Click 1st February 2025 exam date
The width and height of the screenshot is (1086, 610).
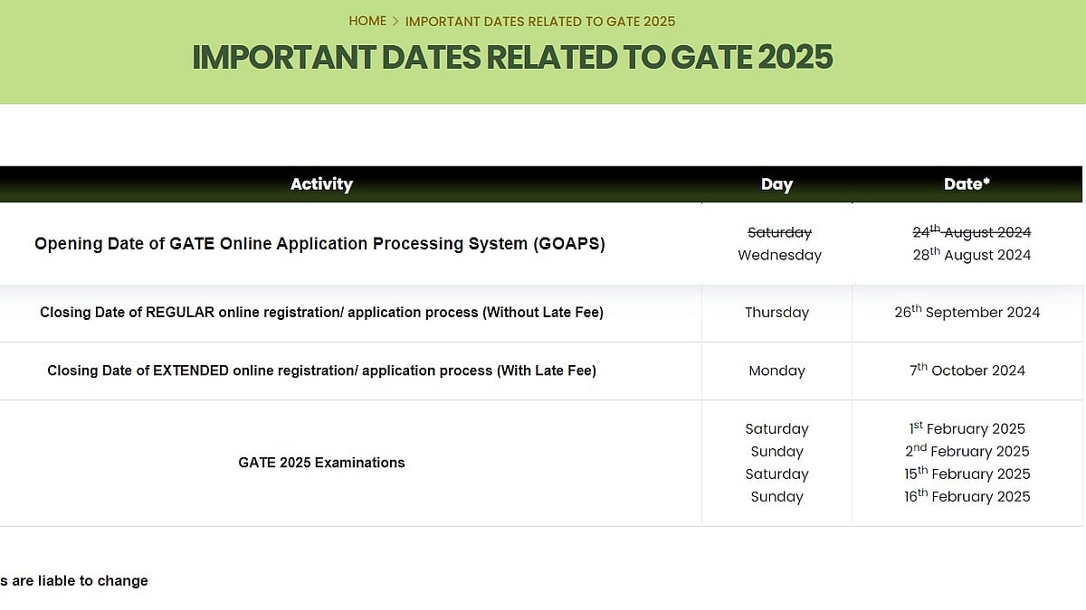967,428
